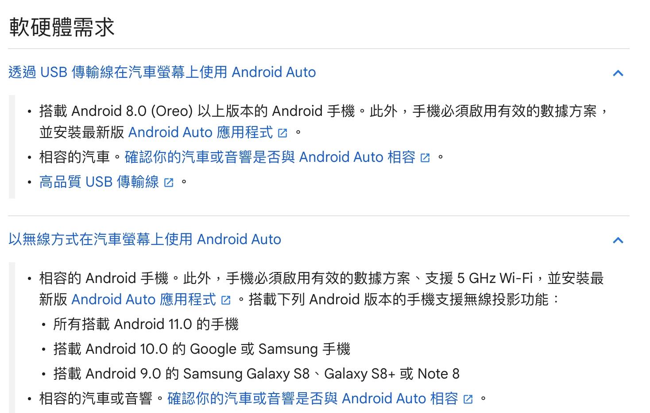Open the Android Auto 應用程式 link in USB section
Image resolution: width=650 pixels, height=413 pixels.
[x=201, y=133]
